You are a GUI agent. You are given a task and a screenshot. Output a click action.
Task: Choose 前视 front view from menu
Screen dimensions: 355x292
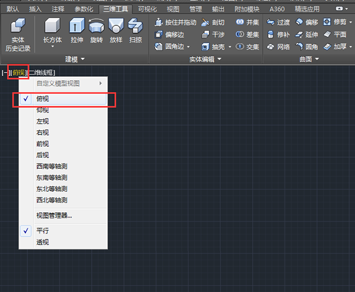click(63, 144)
